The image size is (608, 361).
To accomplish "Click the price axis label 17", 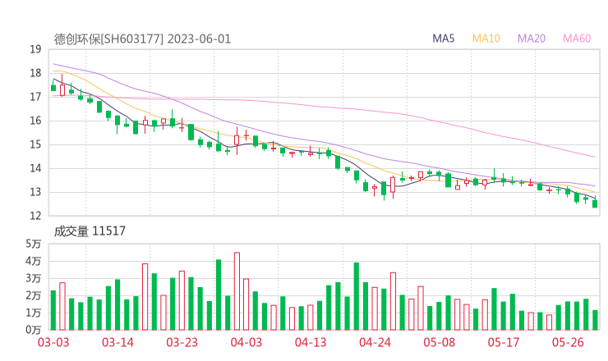I will coord(35,97).
